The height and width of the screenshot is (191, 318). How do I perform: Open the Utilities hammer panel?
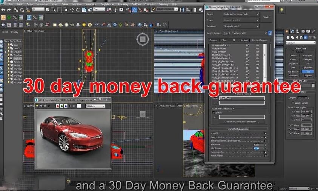313,31
